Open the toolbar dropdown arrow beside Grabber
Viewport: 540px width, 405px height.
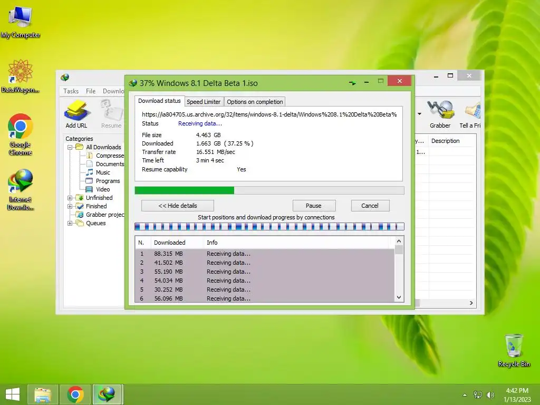[419, 114]
